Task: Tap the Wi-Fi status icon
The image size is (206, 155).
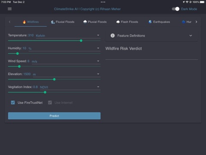Action: point(187,2)
